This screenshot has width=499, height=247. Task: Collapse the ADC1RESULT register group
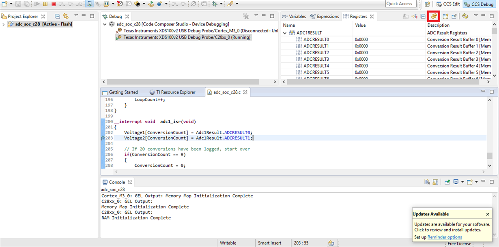pyautogui.click(x=285, y=33)
